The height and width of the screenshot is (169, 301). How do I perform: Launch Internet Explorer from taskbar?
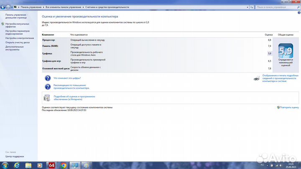(17, 165)
